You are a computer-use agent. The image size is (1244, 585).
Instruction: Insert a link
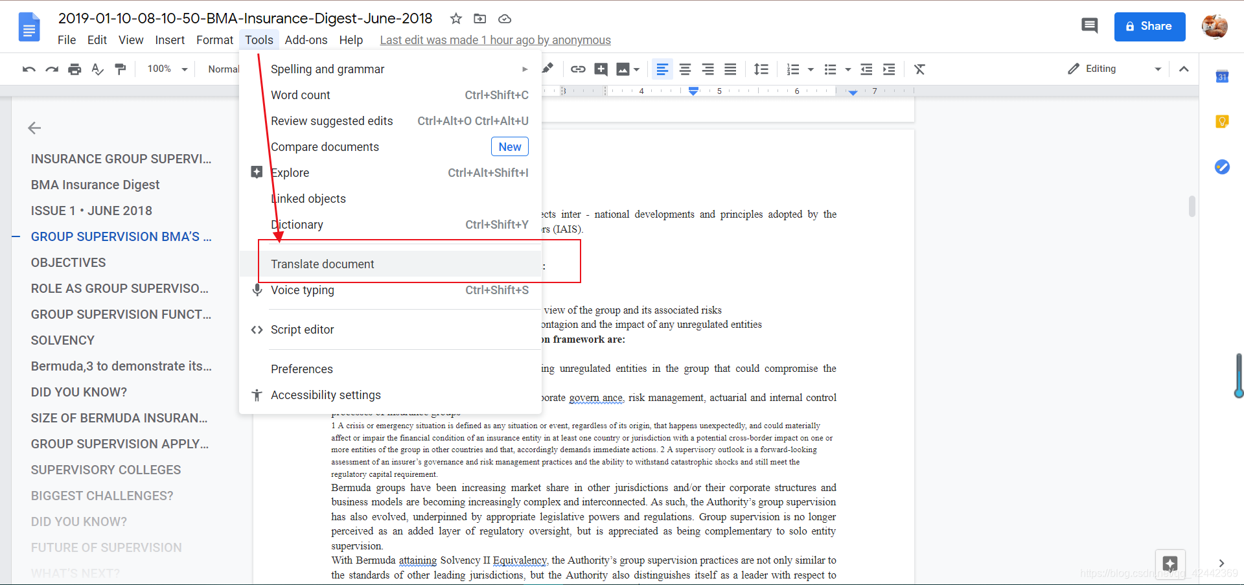click(578, 69)
